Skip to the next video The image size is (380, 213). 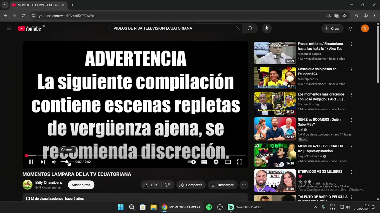[x=43, y=162]
